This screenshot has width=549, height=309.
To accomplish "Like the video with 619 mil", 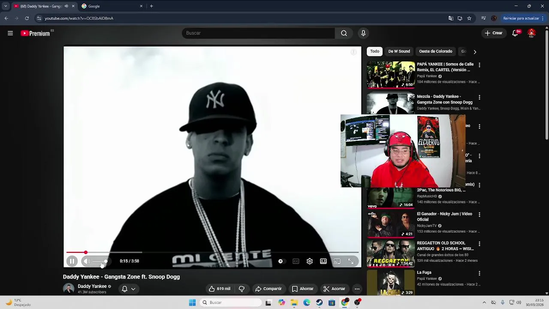I will pos(219,289).
